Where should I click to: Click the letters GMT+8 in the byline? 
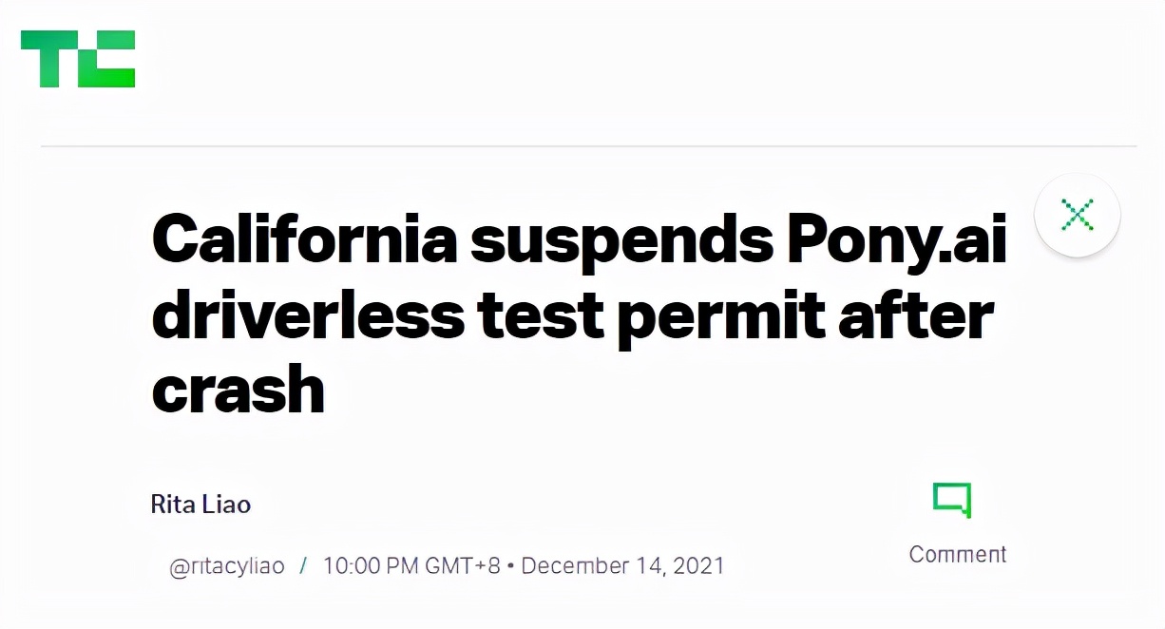tap(462, 566)
